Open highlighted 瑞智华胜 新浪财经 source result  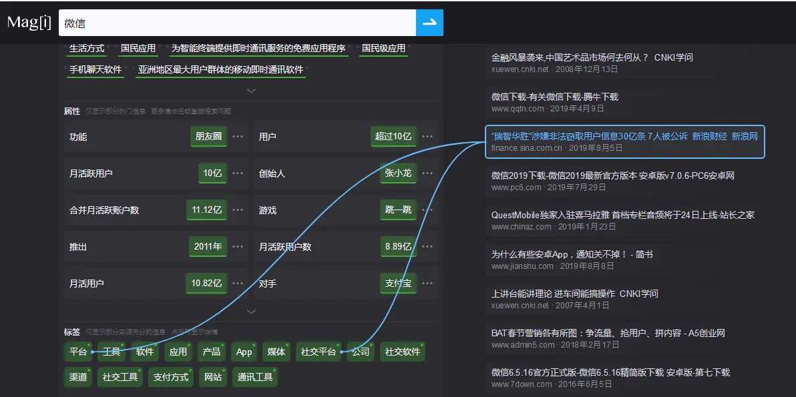625,142
